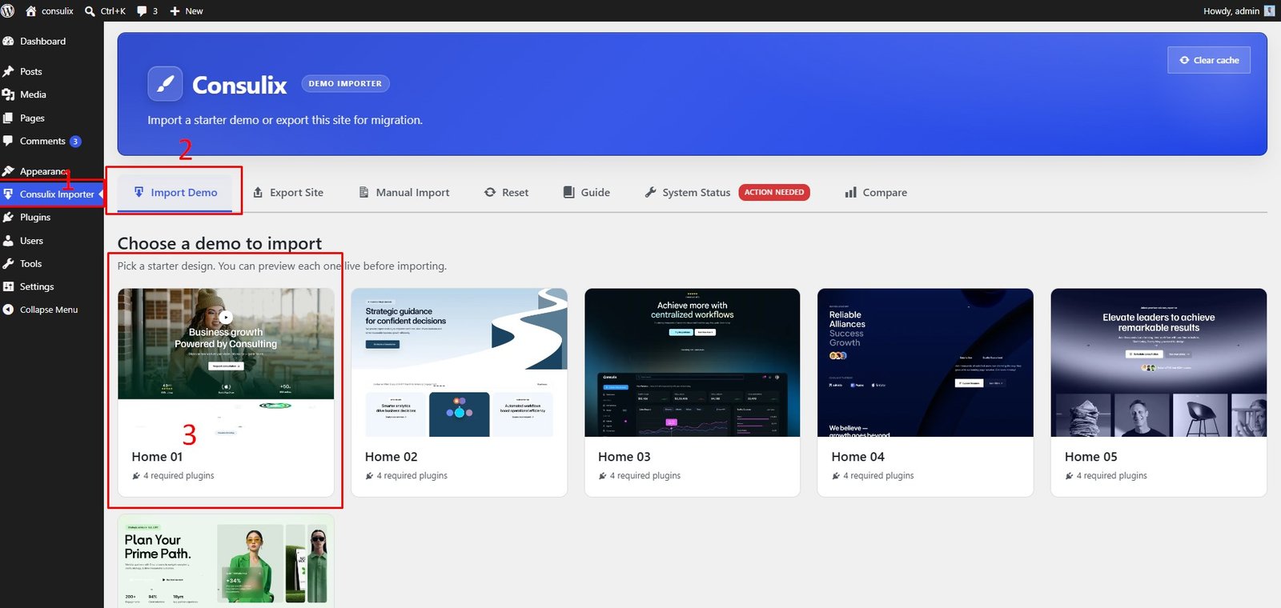The image size is (1281, 608).
Task: Select the Home 01 demo thumbnail
Action: pos(226,362)
